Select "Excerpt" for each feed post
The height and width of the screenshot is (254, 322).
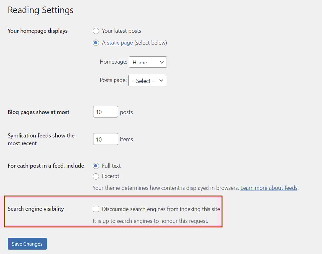click(x=96, y=176)
